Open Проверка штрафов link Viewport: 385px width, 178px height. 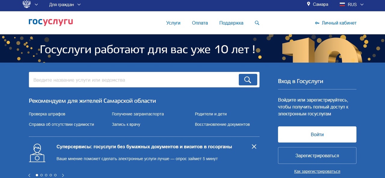pyautogui.click(x=47, y=114)
